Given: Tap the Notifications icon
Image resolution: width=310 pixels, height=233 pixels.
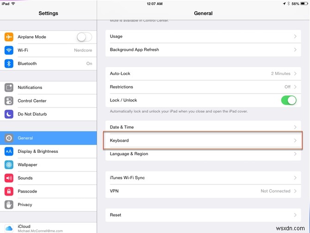Looking at the screenshot, I should tap(9, 88).
